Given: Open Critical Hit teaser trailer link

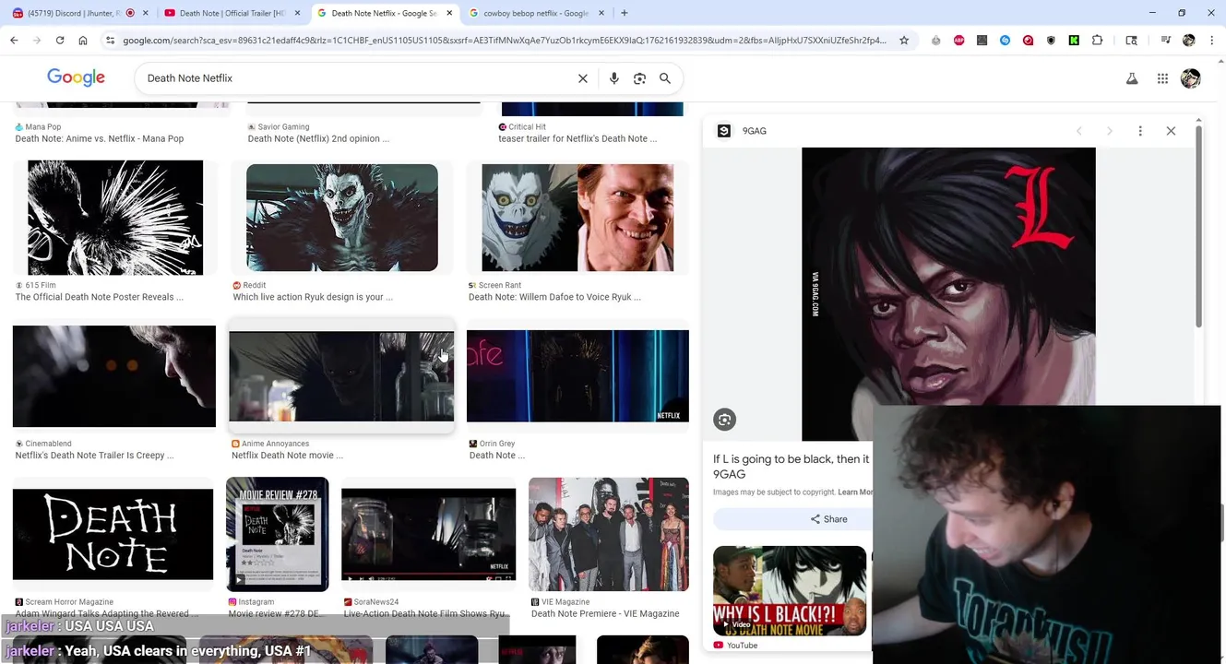Looking at the screenshot, I should [577, 138].
